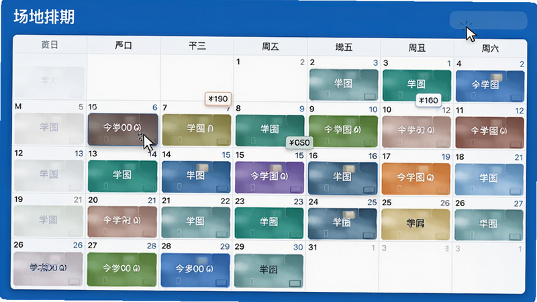Click the date number 13
Image resolution: width=537 pixels, height=302 pixels.
click(93, 154)
